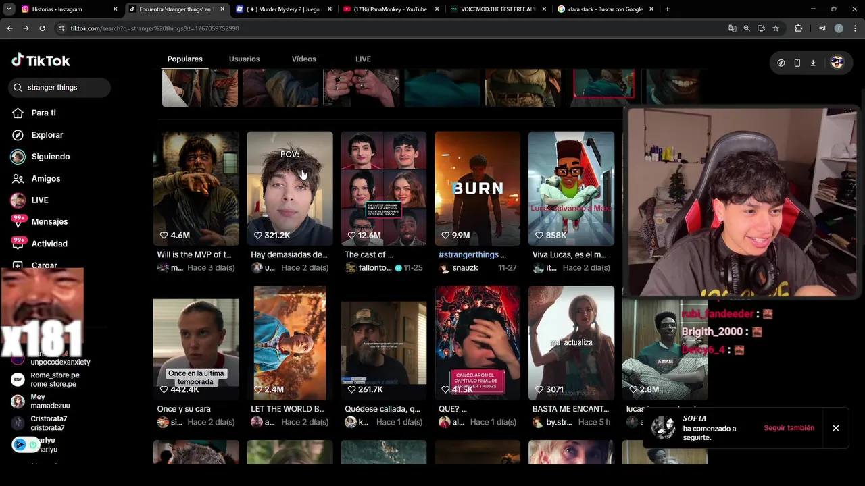Open the 'LET THE WORLD B...' video thumbnail

point(290,343)
